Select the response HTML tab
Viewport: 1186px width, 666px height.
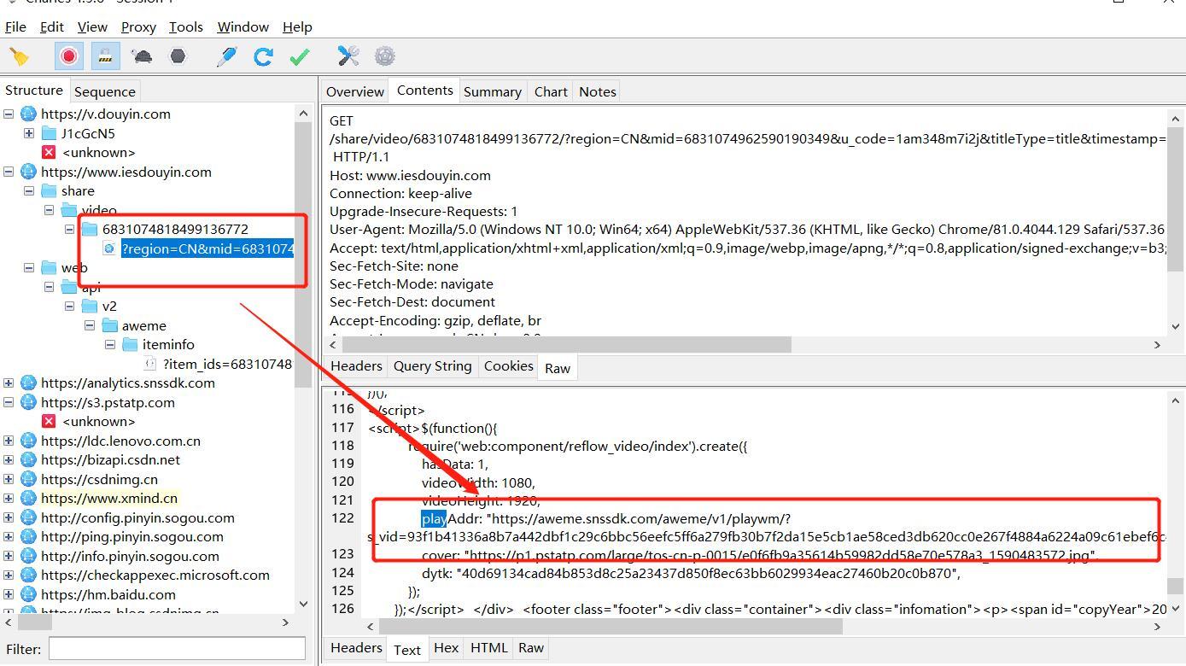tap(489, 647)
